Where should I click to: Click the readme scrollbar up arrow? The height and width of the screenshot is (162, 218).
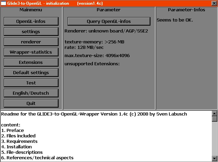(x=215, y=113)
